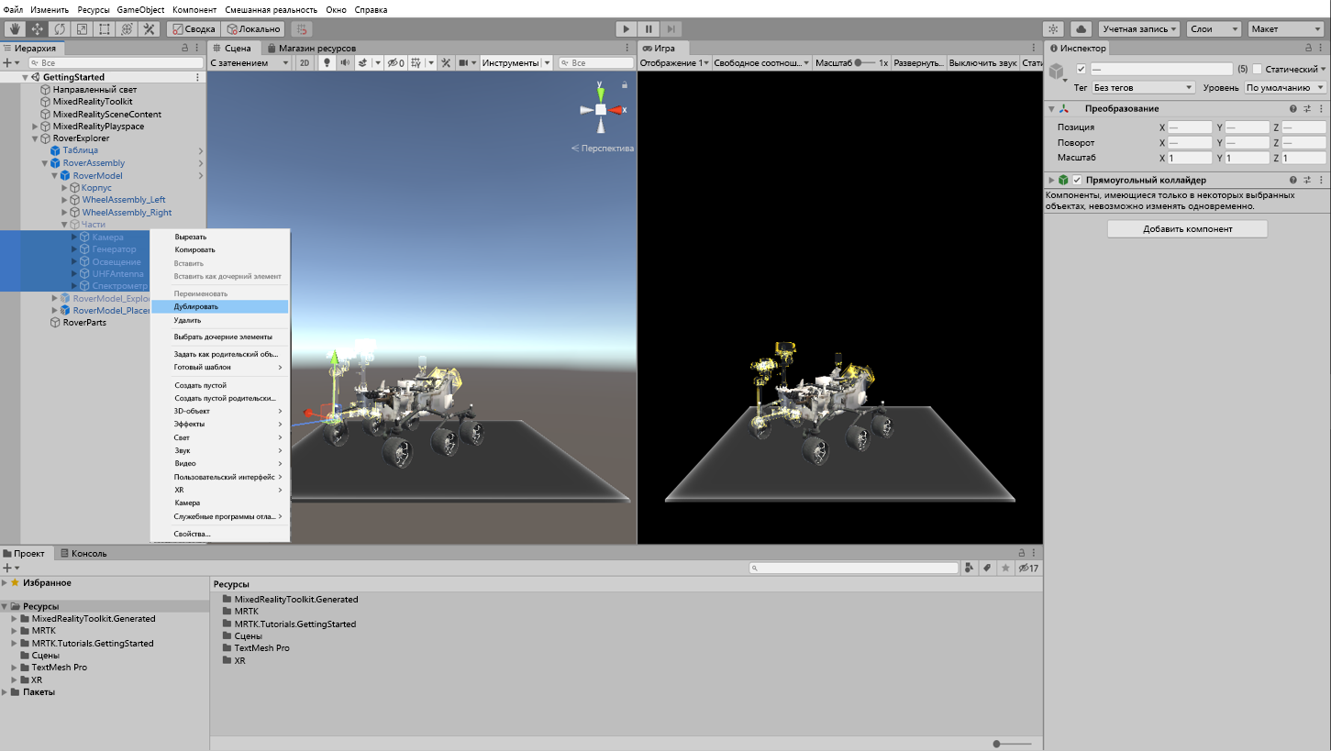The image size is (1331, 751).
Task: Select the combined Transform tool
Action: tap(128, 29)
